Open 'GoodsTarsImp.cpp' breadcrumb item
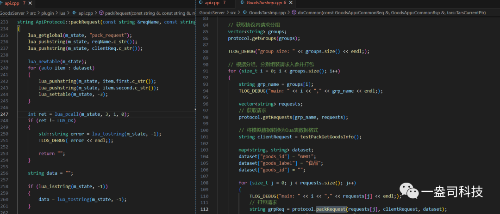This screenshot has height=214, width=500. [267, 13]
